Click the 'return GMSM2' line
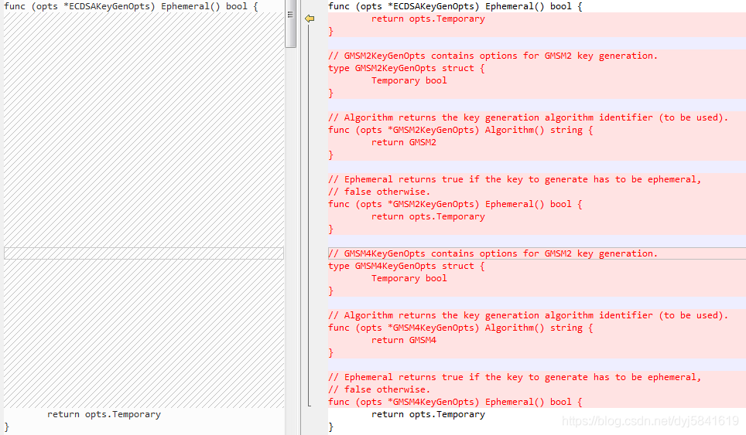Viewport: 746px width, 435px height. pos(403,142)
